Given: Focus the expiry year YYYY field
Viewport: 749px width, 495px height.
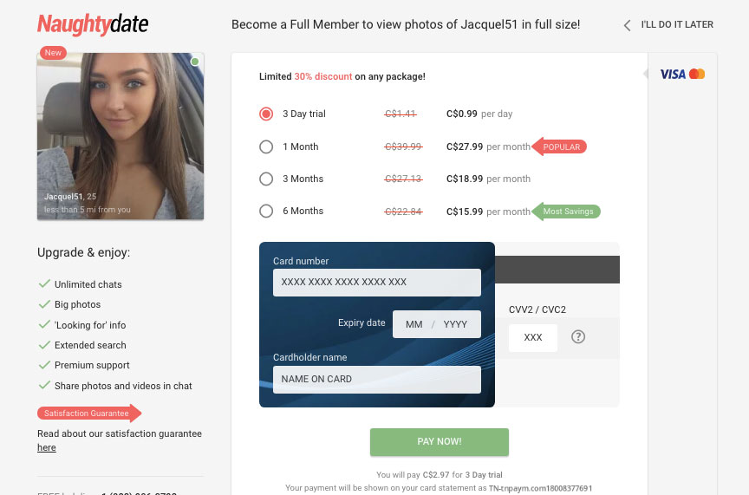Looking at the screenshot, I should click(455, 324).
